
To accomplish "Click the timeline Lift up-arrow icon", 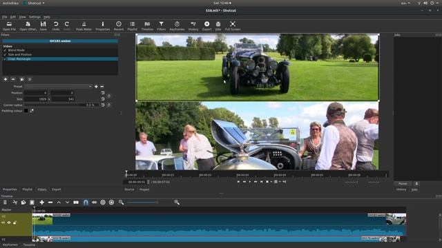I will tap(59, 202).
